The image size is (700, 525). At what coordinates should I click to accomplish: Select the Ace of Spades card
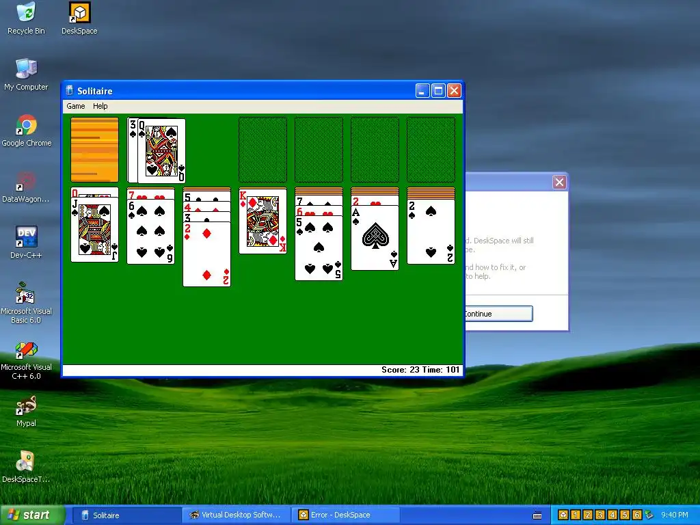[375, 238]
